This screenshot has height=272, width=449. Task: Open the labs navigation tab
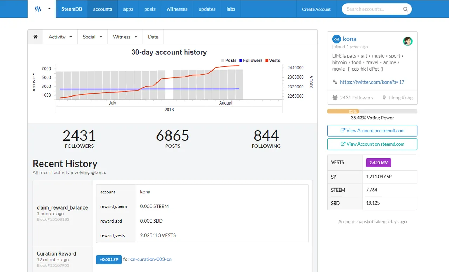(x=231, y=9)
